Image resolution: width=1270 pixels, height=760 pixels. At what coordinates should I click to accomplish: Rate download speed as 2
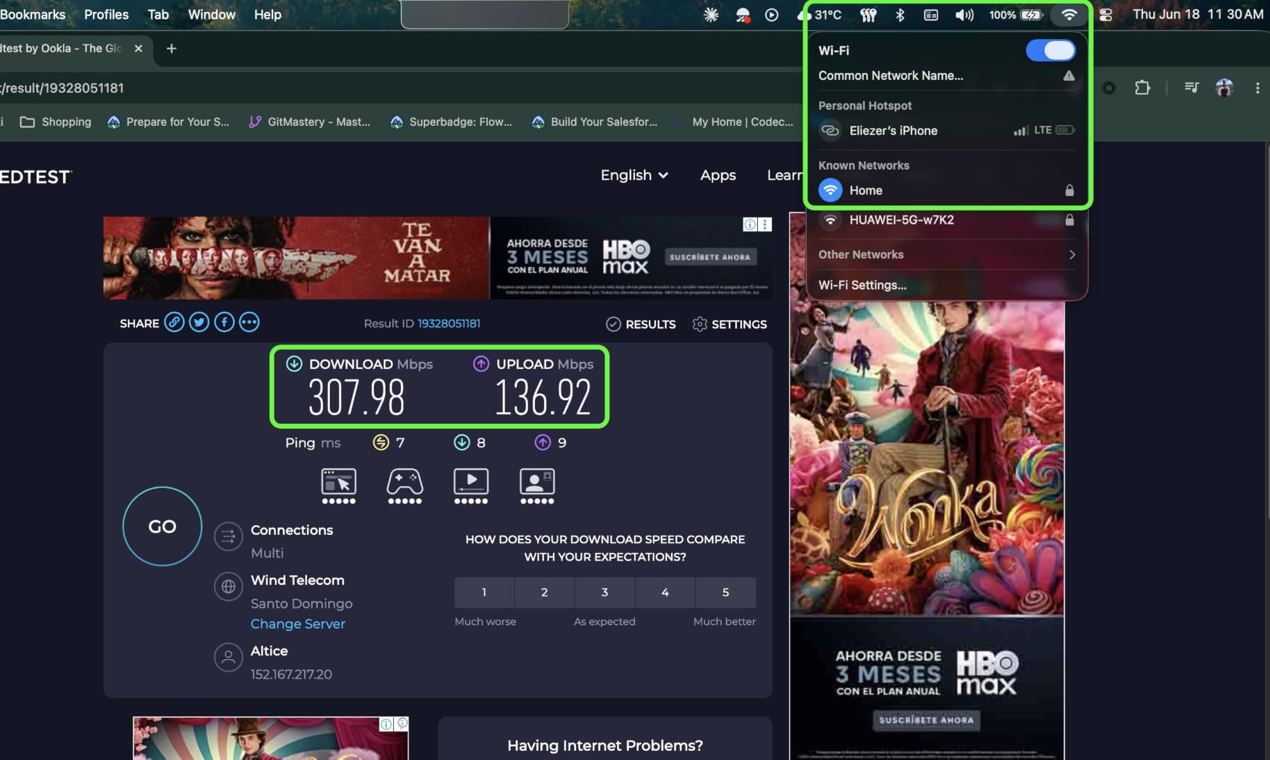coord(545,593)
